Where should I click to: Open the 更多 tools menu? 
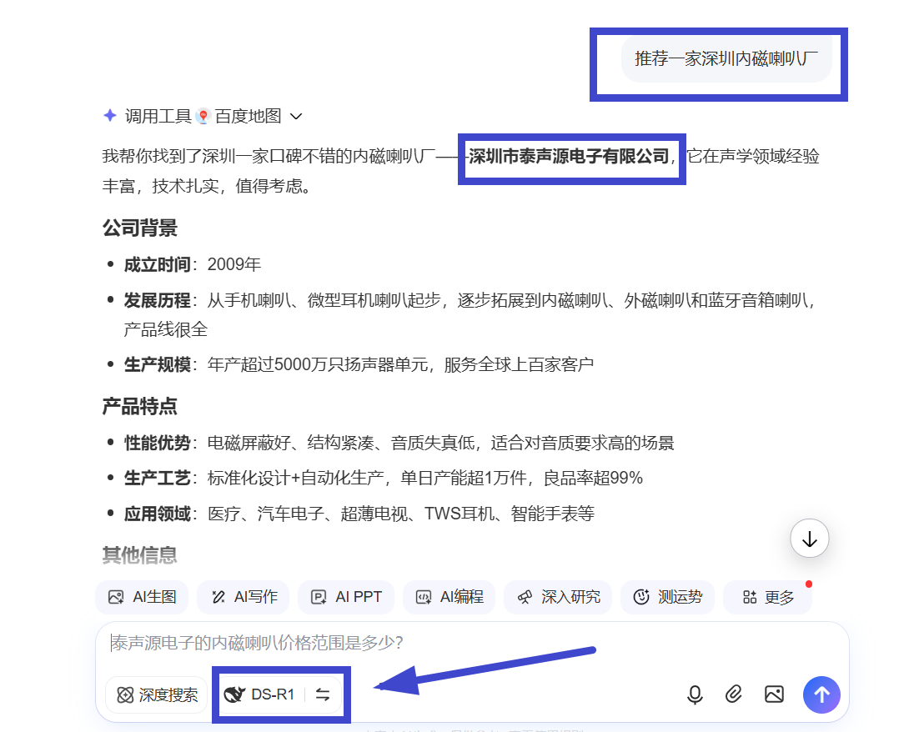[767, 597]
